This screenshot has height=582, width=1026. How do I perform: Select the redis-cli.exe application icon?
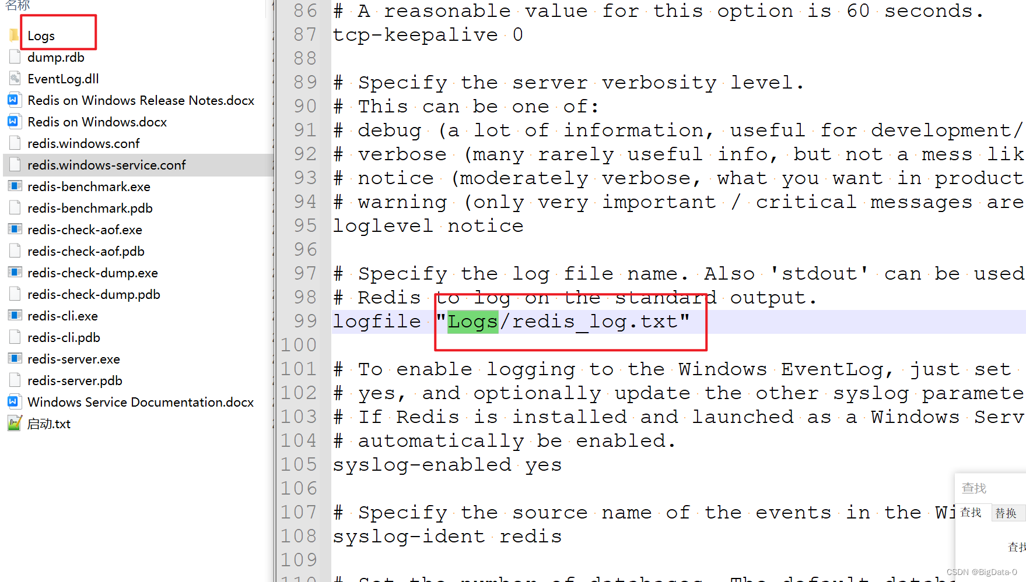[14, 316]
